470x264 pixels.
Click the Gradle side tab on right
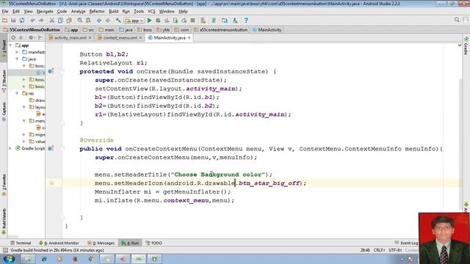click(x=466, y=45)
